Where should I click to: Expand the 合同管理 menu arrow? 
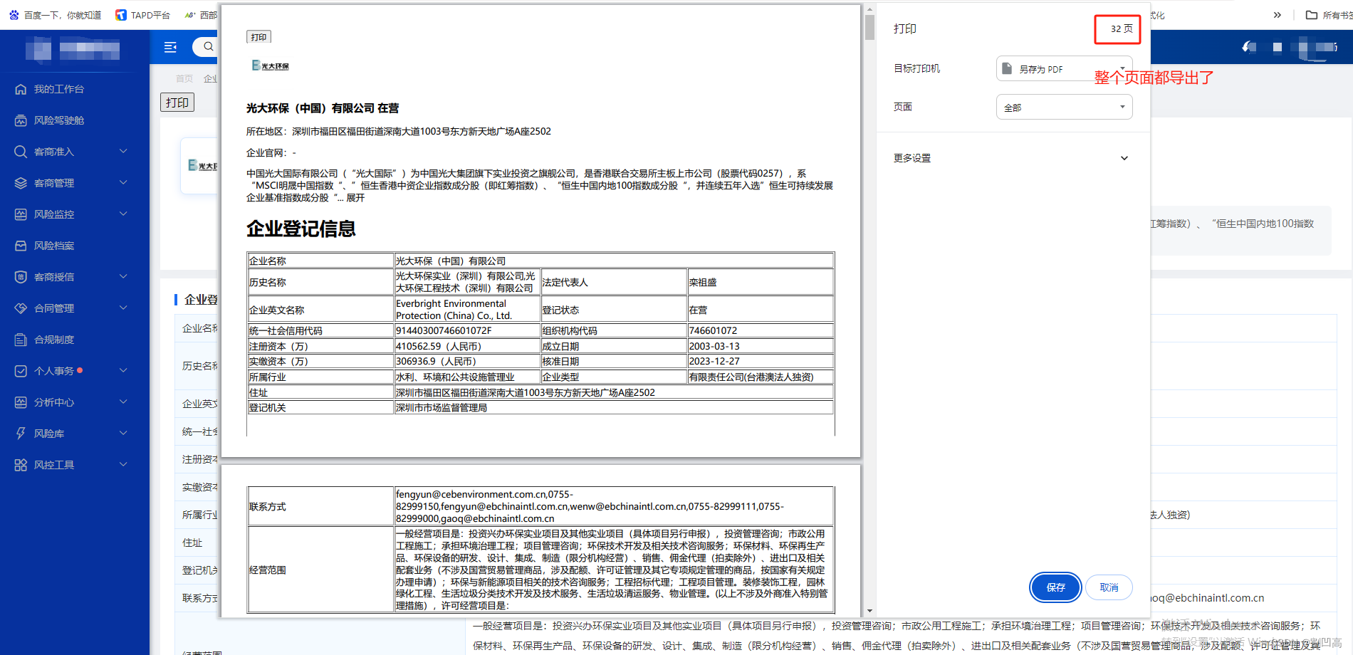123,308
